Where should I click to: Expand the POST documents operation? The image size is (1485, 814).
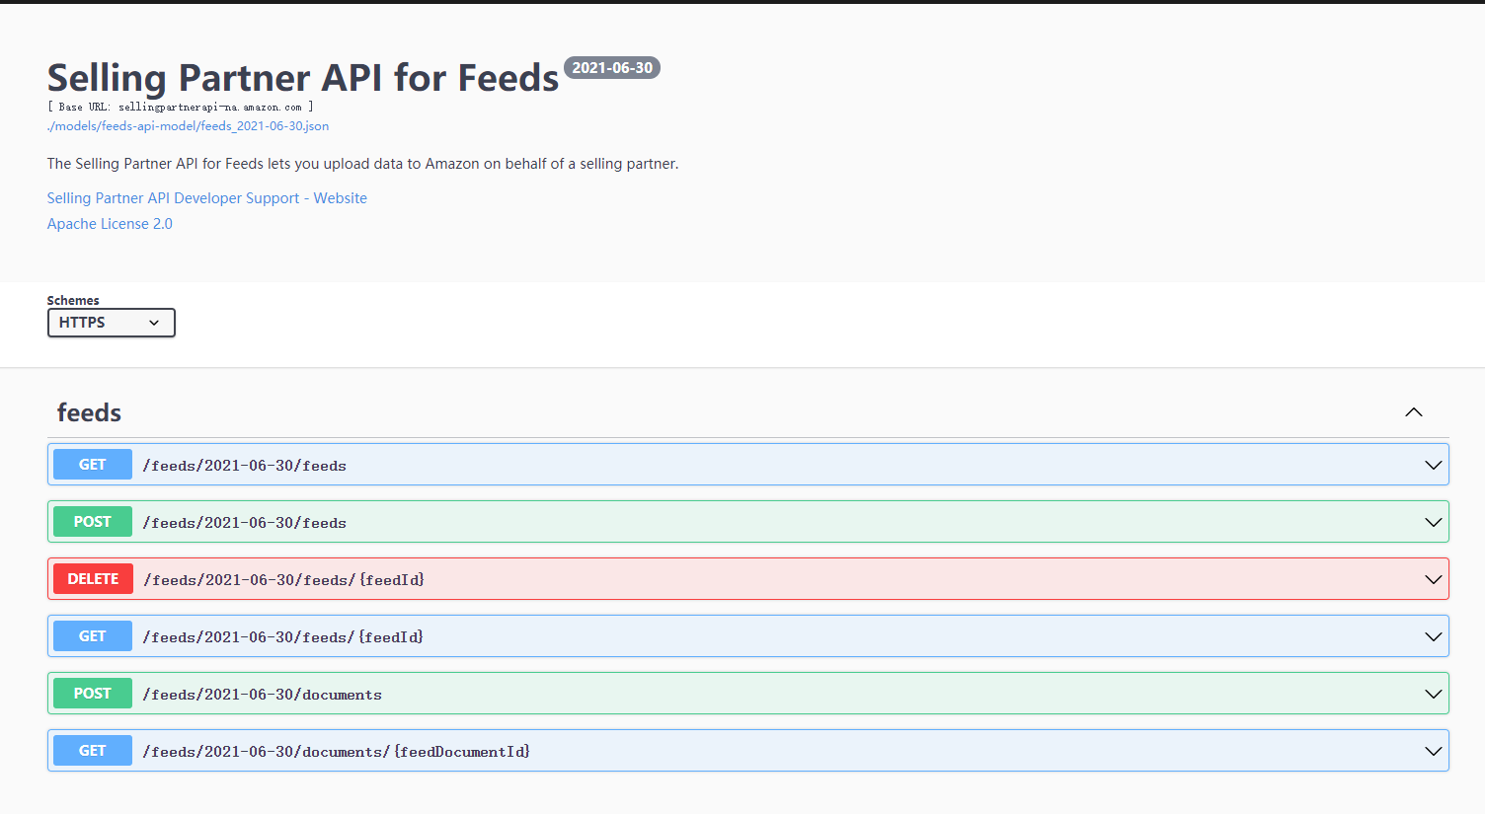[1433, 693]
